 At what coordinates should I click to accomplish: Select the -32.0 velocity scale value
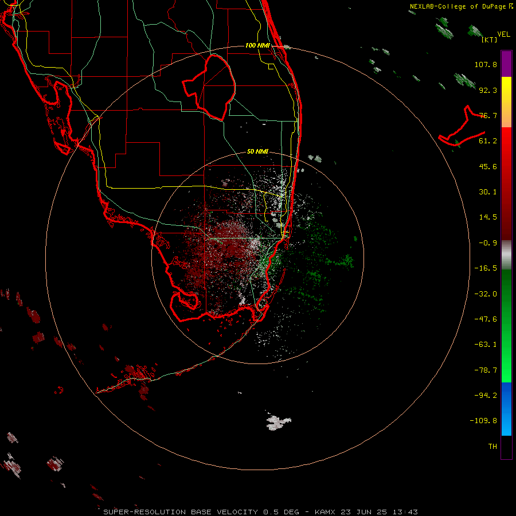(486, 294)
